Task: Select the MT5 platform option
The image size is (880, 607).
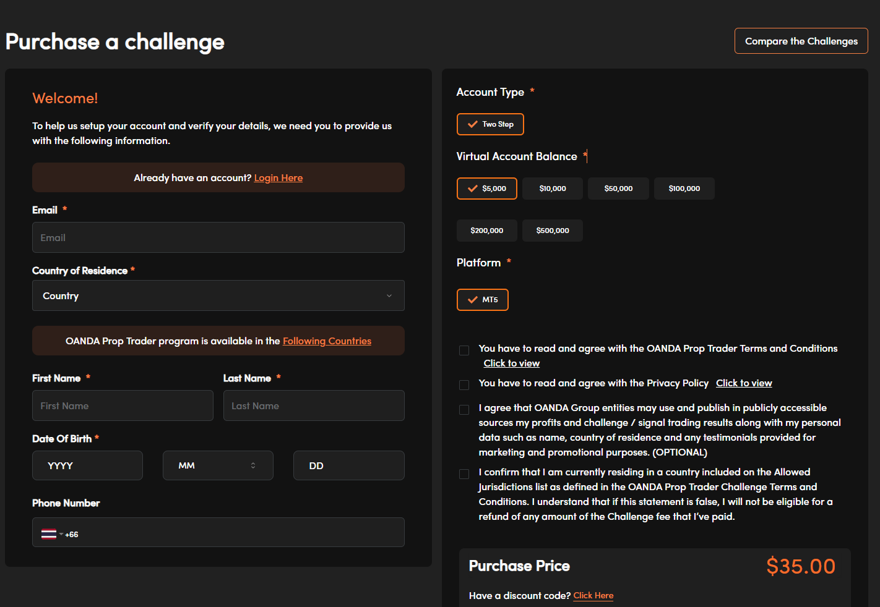Action: click(482, 300)
